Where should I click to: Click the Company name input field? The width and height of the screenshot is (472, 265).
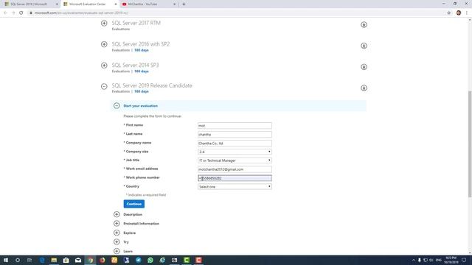[235, 144]
